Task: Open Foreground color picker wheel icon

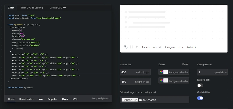Action: pyautogui.click(x=162, y=81)
